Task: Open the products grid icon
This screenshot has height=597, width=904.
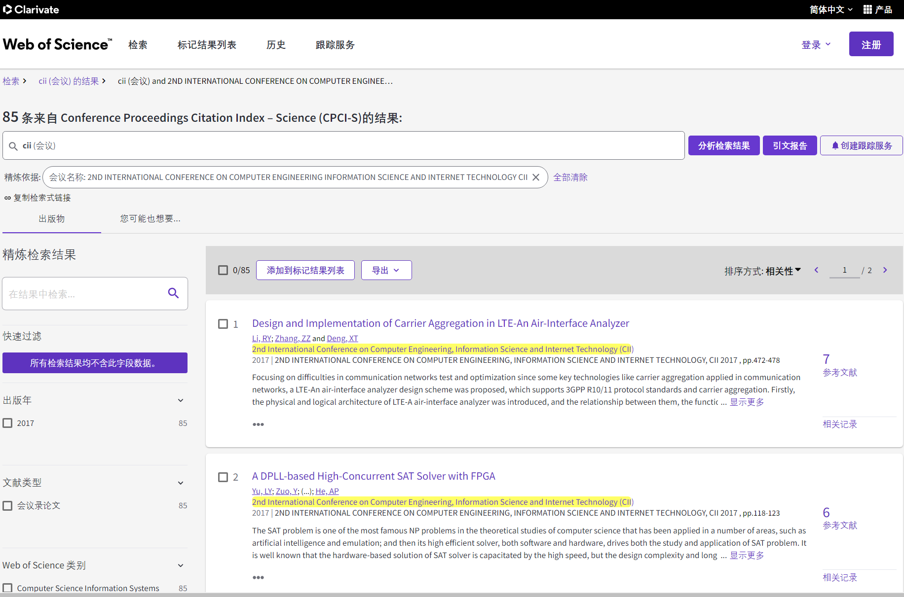Action: pyautogui.click(x=867, y=9)
